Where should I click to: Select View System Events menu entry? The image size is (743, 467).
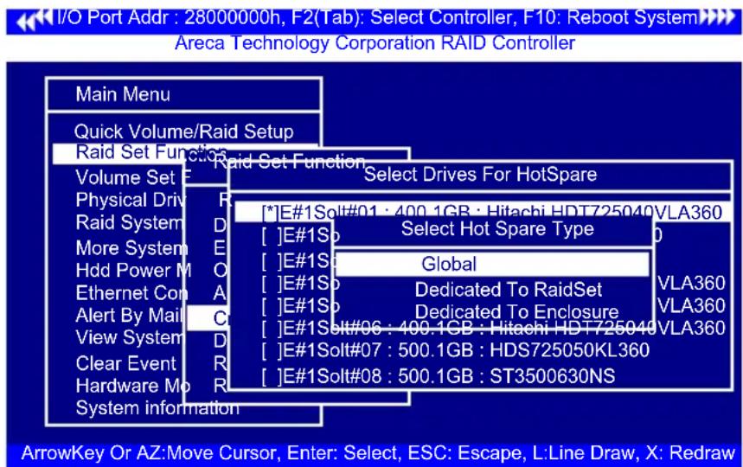(130, 337)
